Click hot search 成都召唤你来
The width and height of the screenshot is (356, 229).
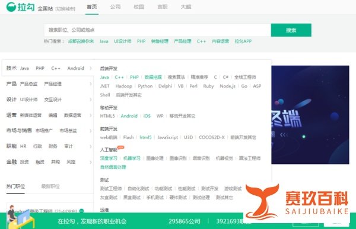(x=81, y=41)
